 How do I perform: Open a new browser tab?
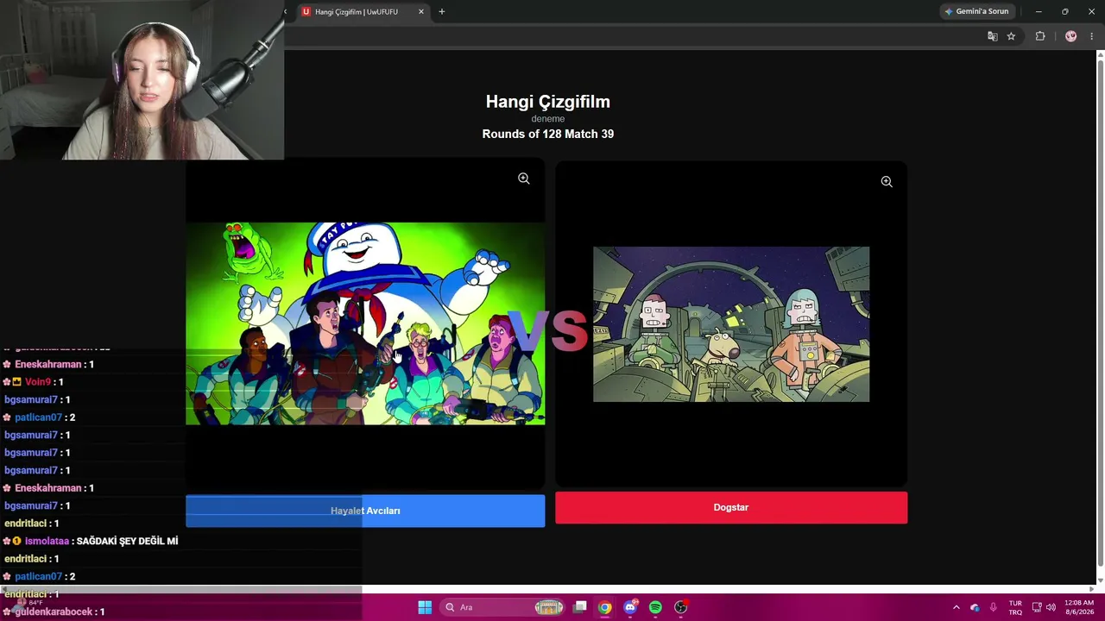[442, 12]
